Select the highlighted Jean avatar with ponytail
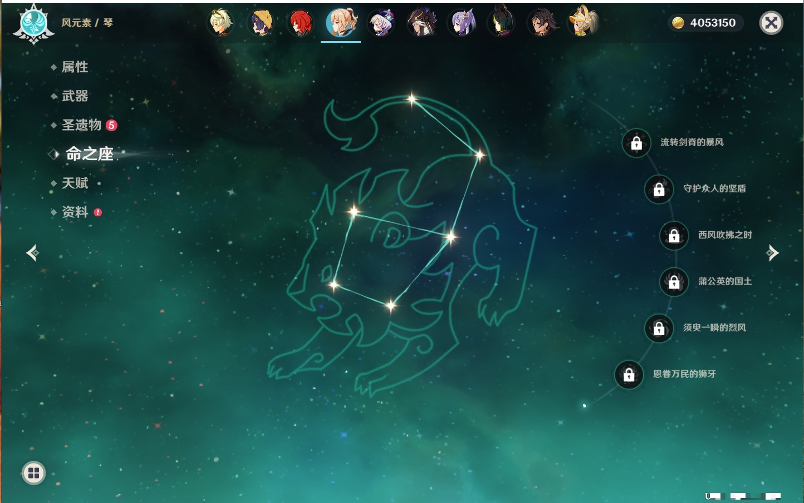The width and height of the screenshot is (804, 503). 341,23
